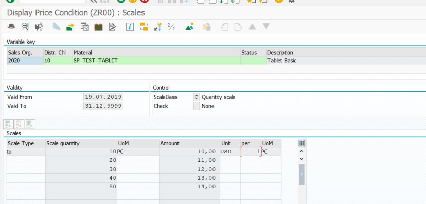This screenshot has width=426, height=204.
Task: Click the calendar icon showing 12
Action: coord(85,26)
